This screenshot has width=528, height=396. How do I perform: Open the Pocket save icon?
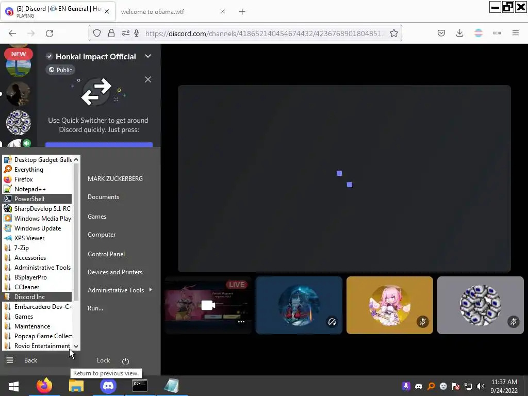(x=441, y=33)
